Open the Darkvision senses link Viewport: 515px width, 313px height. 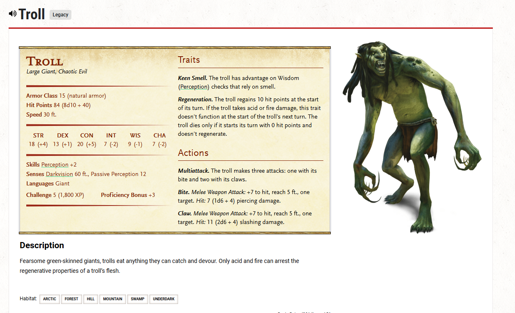(60, 174)
